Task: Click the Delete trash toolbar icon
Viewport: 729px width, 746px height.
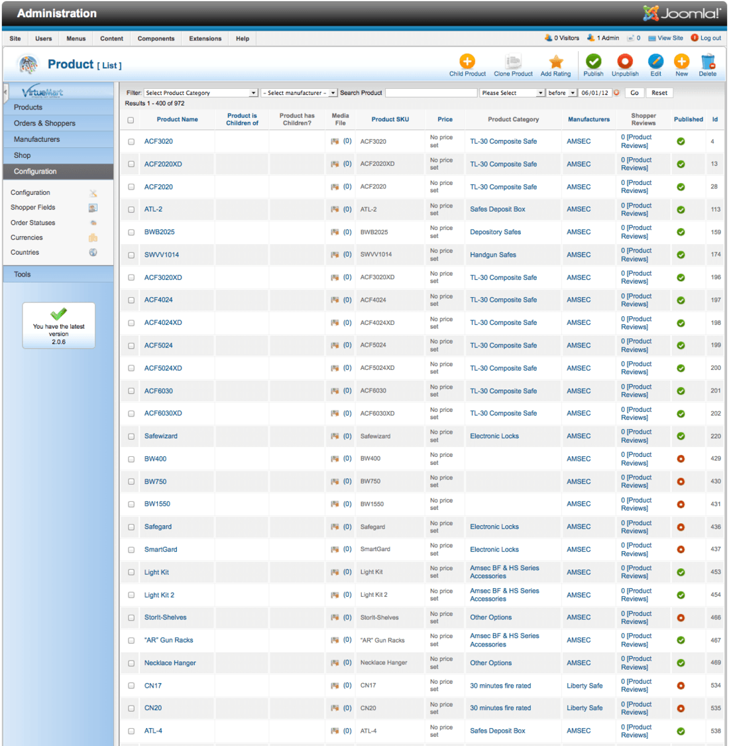Action: [x=708, y=62]
